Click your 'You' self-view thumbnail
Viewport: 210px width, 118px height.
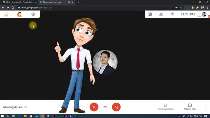point(204,14)
